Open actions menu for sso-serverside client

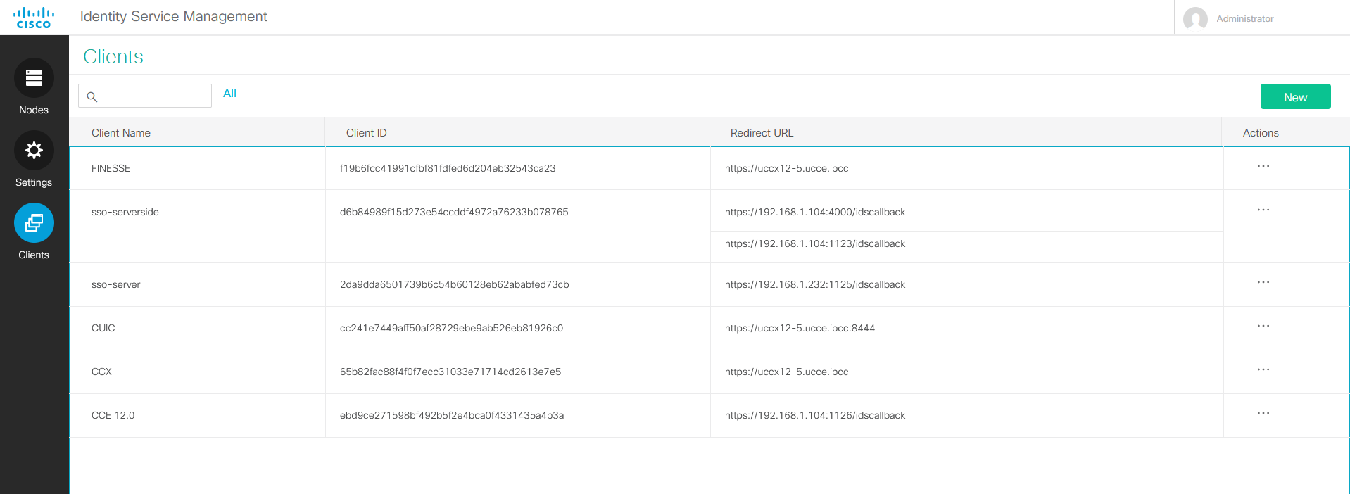[x=1263, y=210]
